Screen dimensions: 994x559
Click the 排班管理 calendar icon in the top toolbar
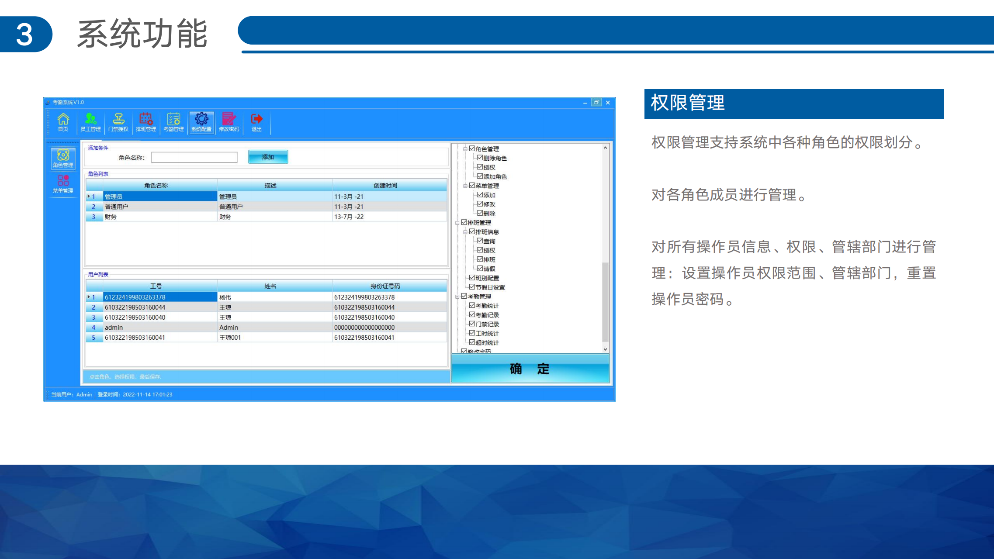click(x=146, y=122)
